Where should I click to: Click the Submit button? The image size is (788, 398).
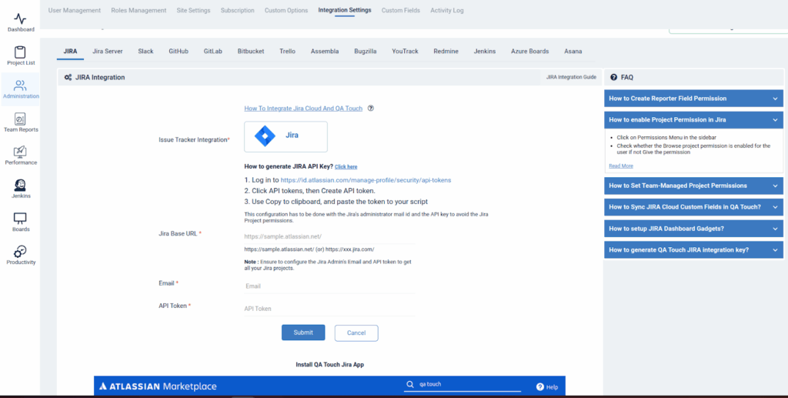303,332
